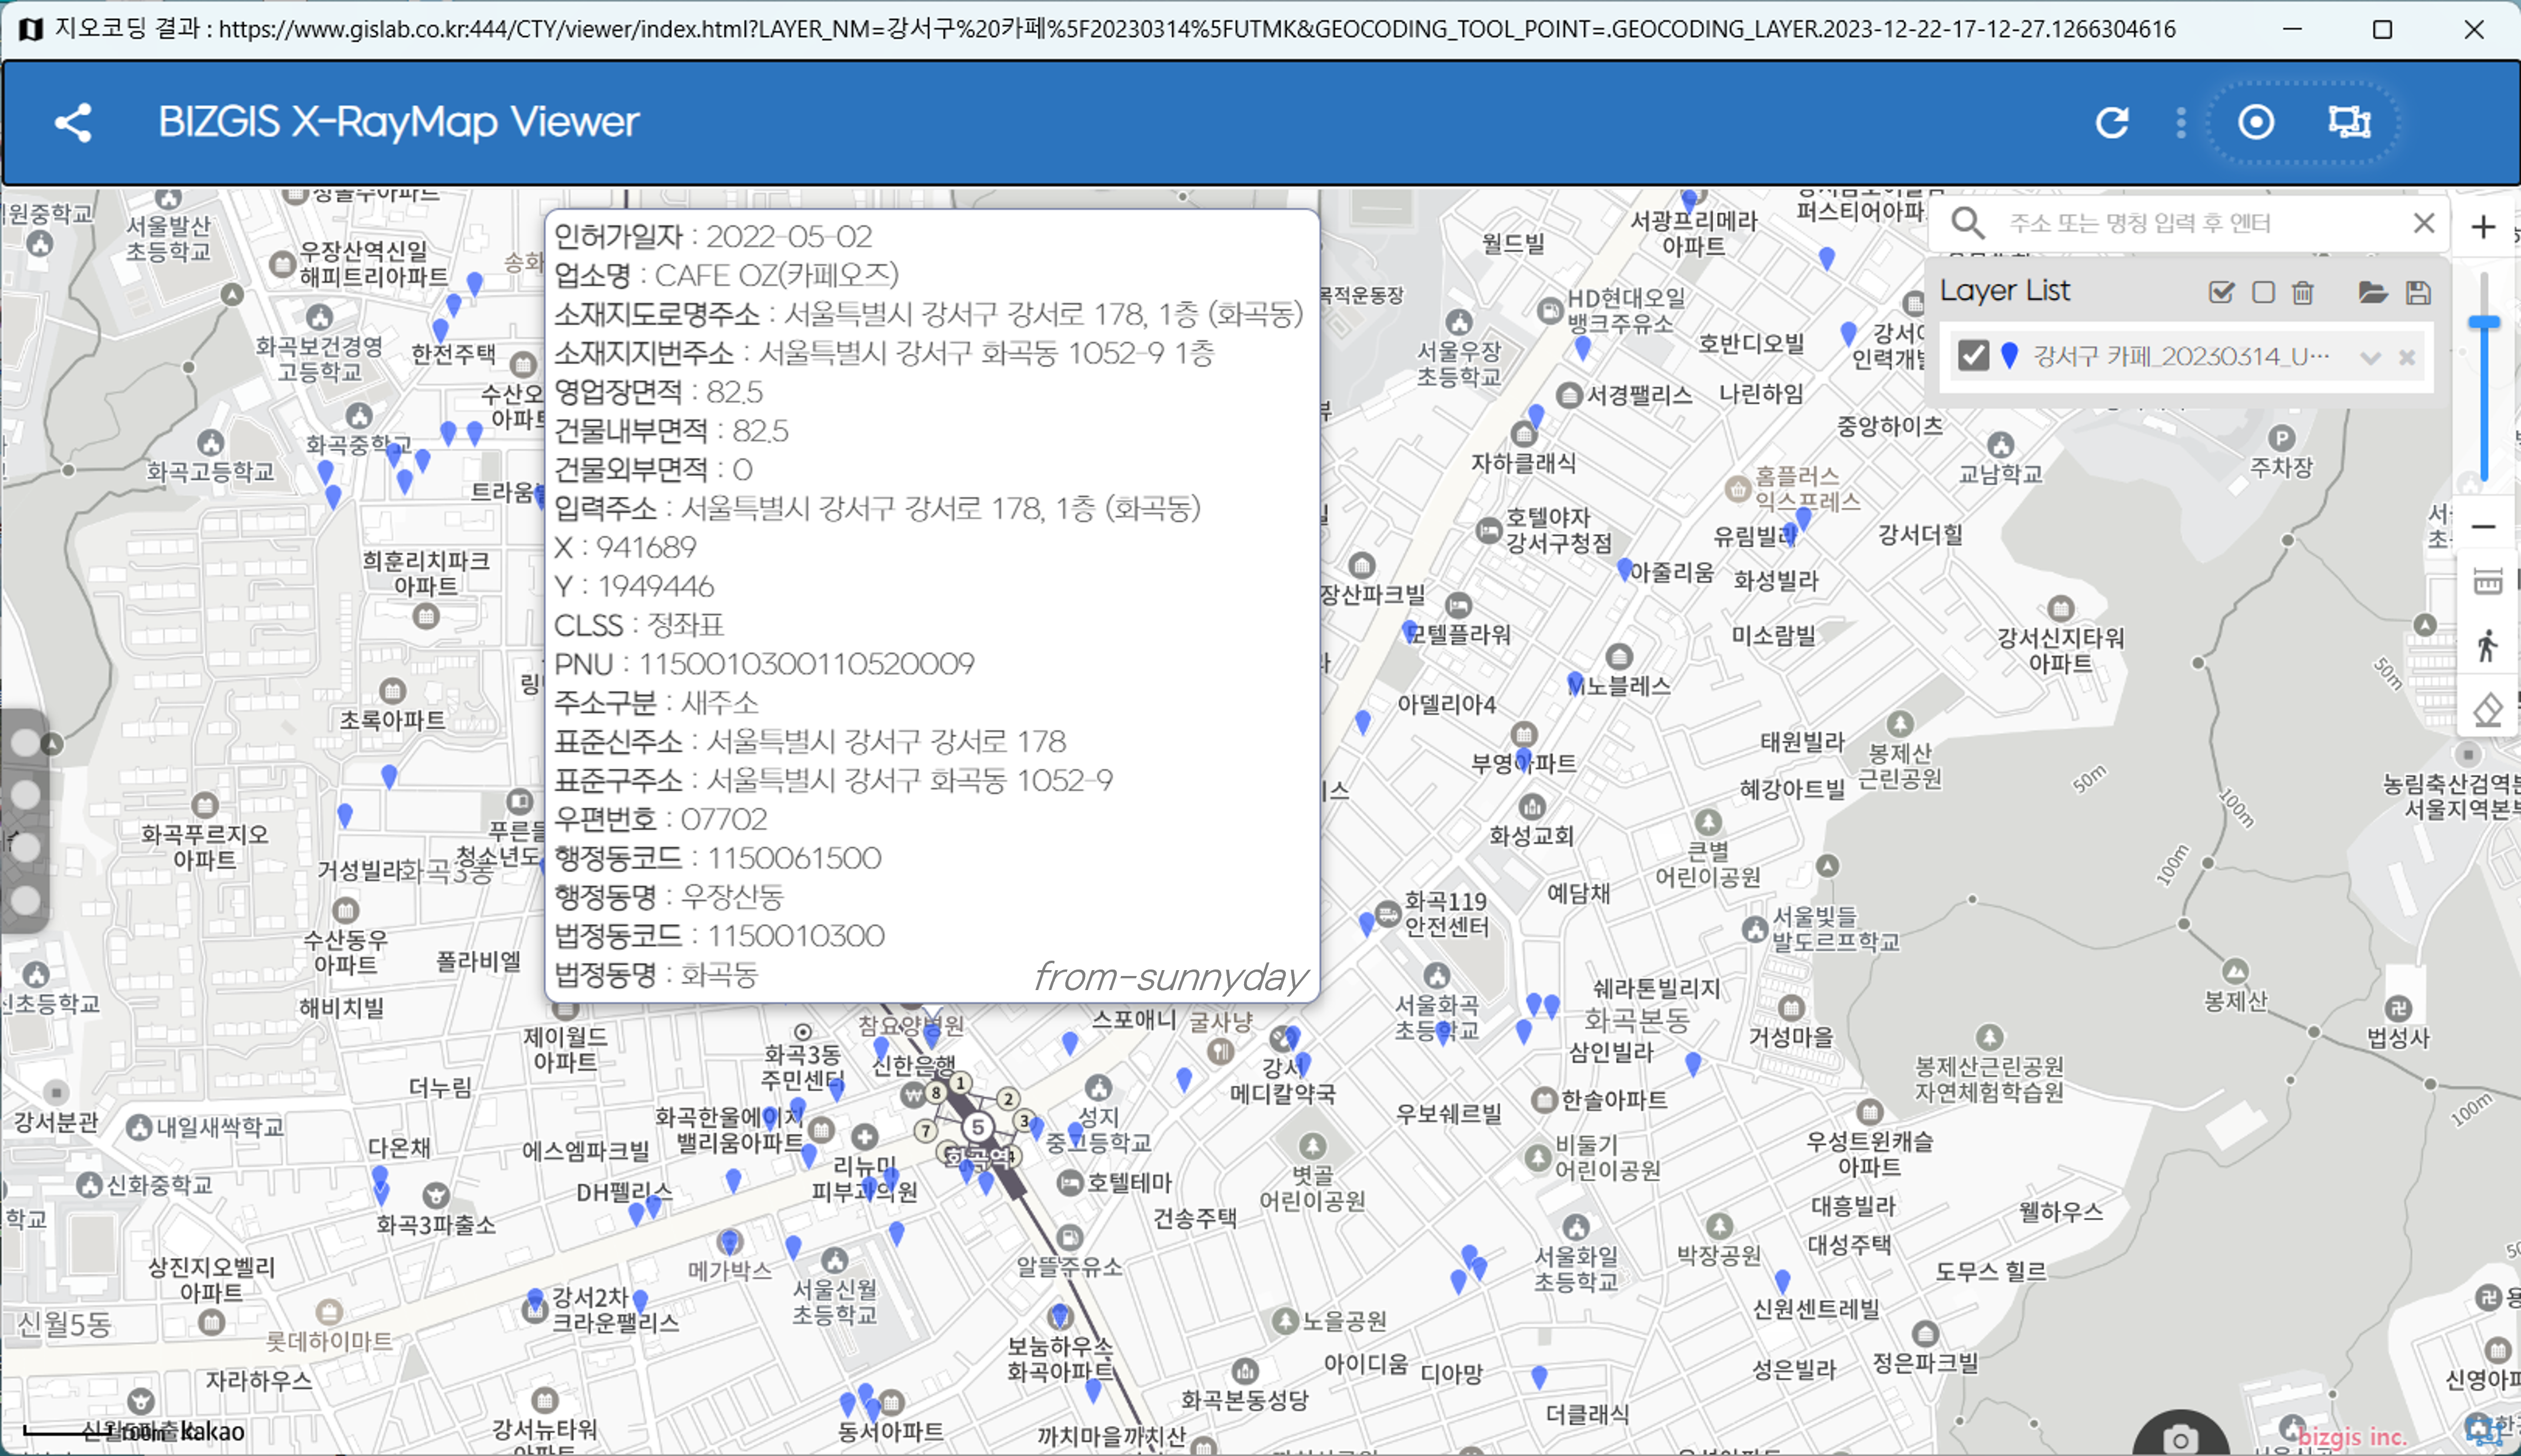
Task: Click the 교남학교 school marker
Action: (x=2000, y=445)
